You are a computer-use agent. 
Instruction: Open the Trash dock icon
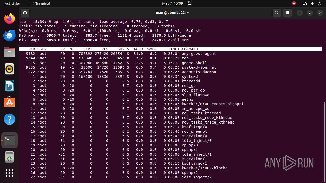[9, 157]
